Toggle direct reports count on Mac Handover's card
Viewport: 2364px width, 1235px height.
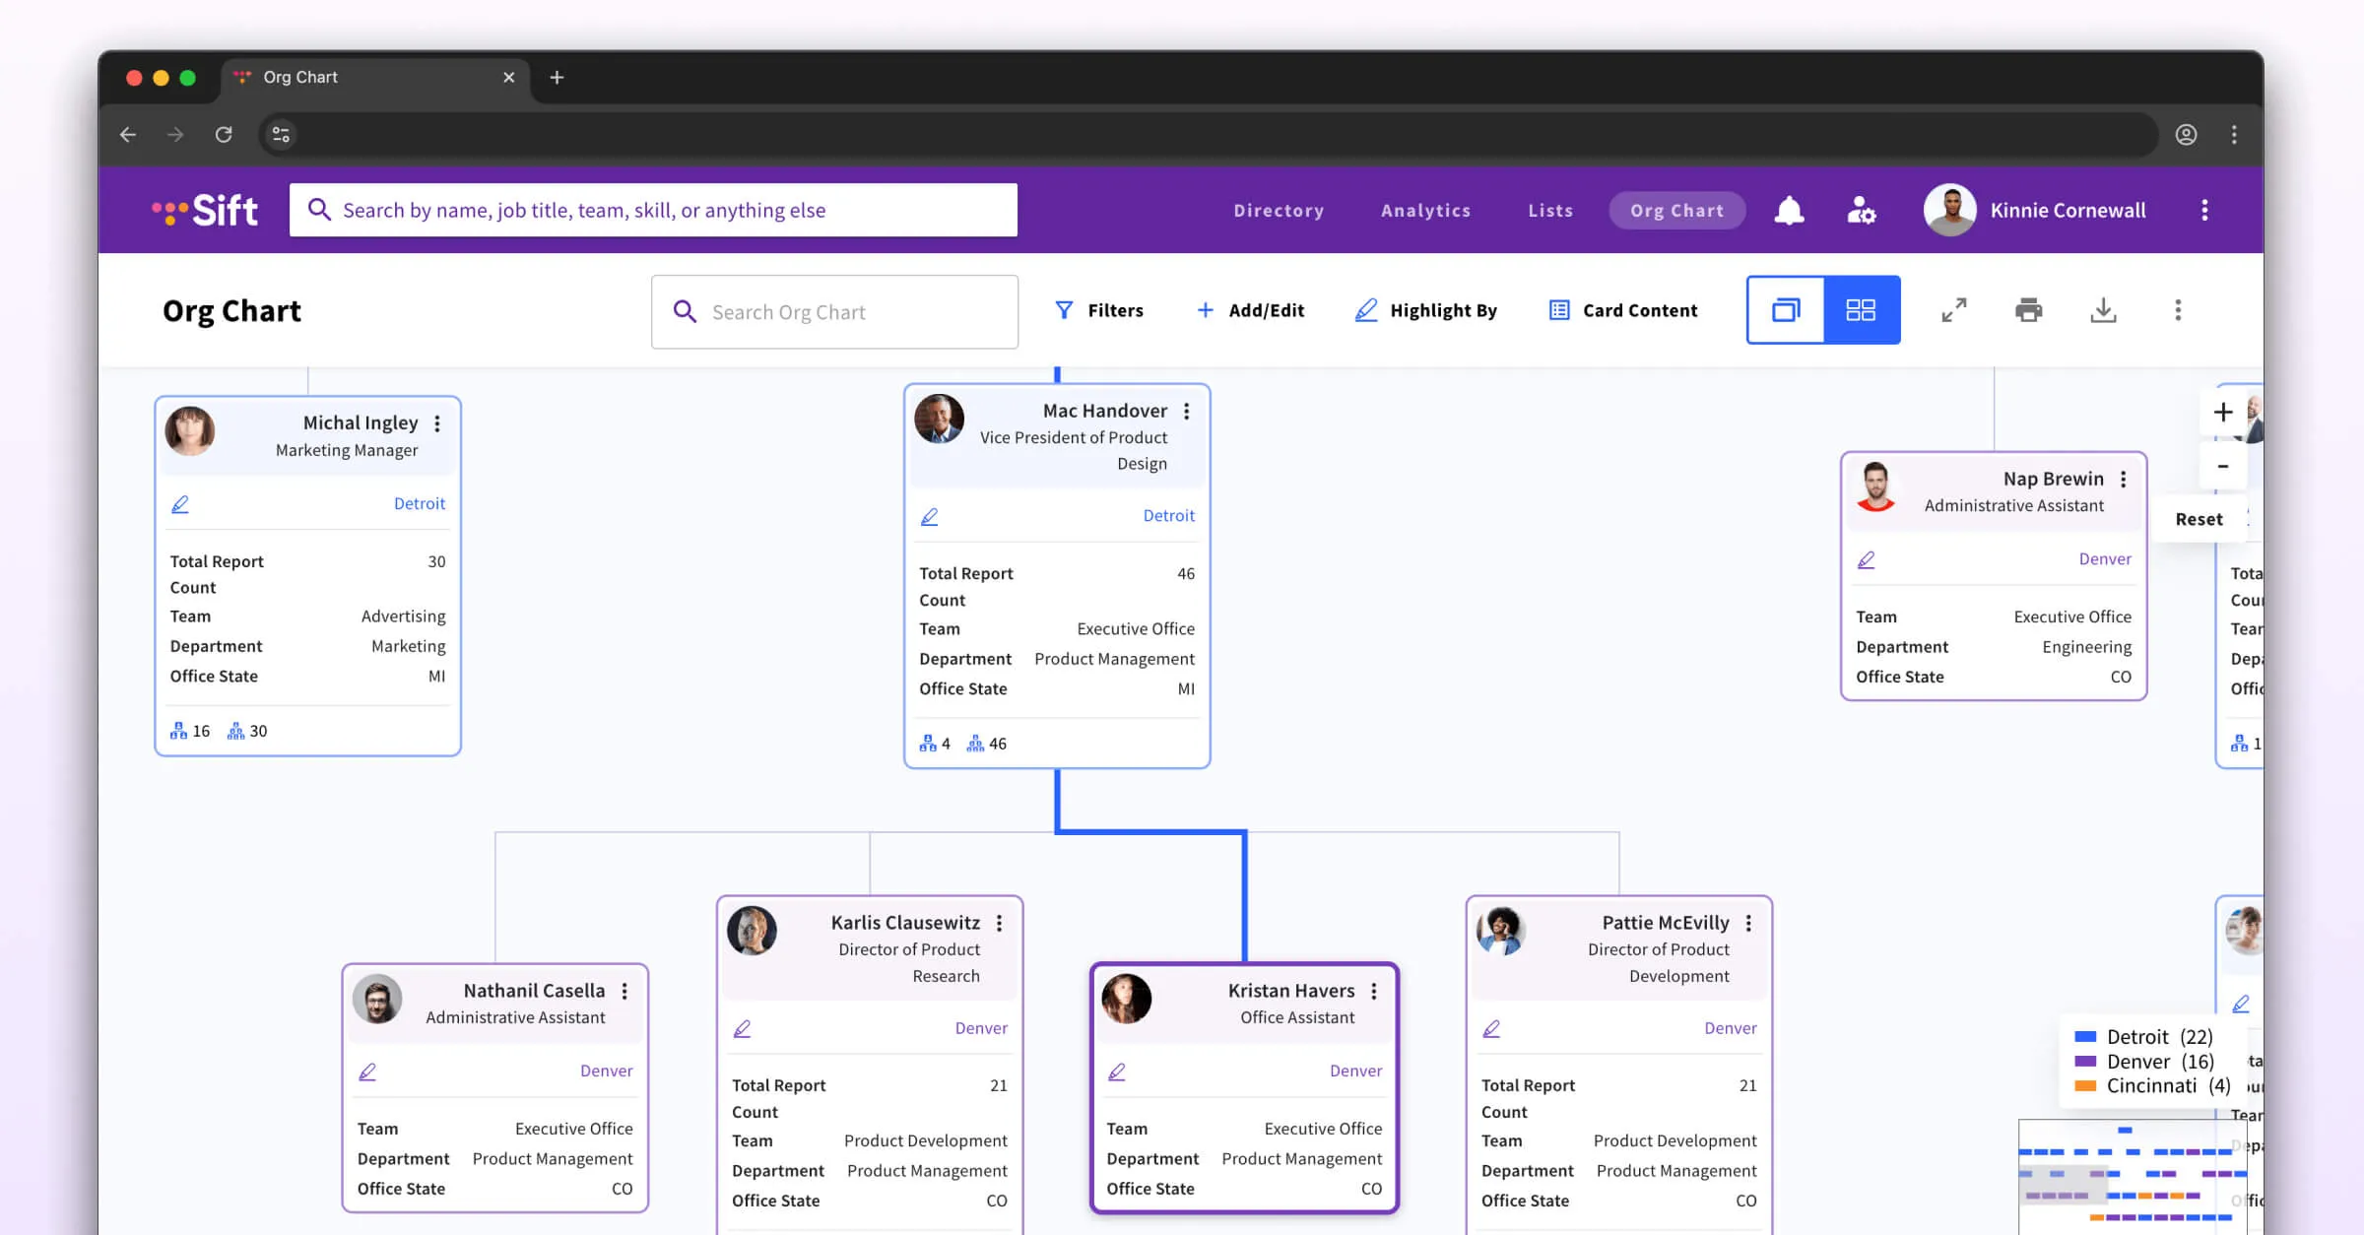click(935, 744)
